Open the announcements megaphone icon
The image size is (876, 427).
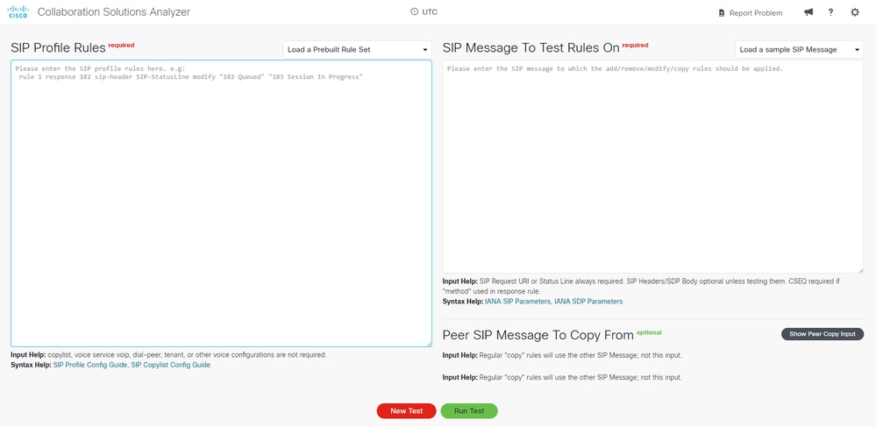click(808, 12)
